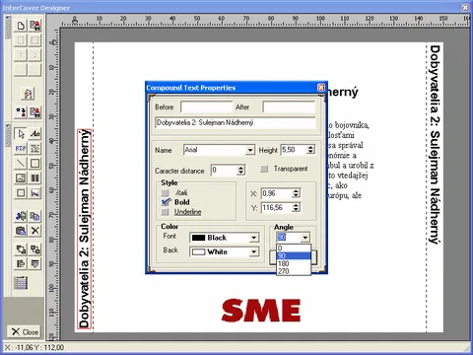The width and height of the screenshot is (473, 355).
Task: Click the copy icon in the toolbar
Action: (x=34, y=216)
